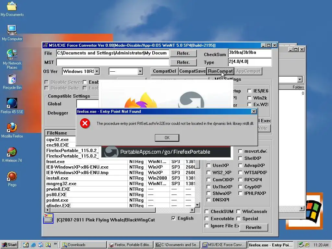Click file list horizontal scrollbar left arrow
Image resolution: width=332 pixels, height=249 pixels.
tap(48, 210)
